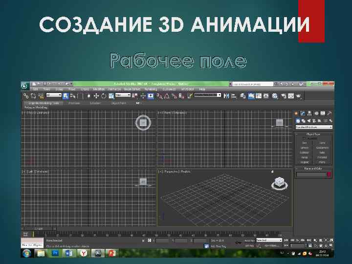Viewport: 352px width, 264px height.
Task: Enable the AutoGrid checkbox
Action: coord(304,138)
